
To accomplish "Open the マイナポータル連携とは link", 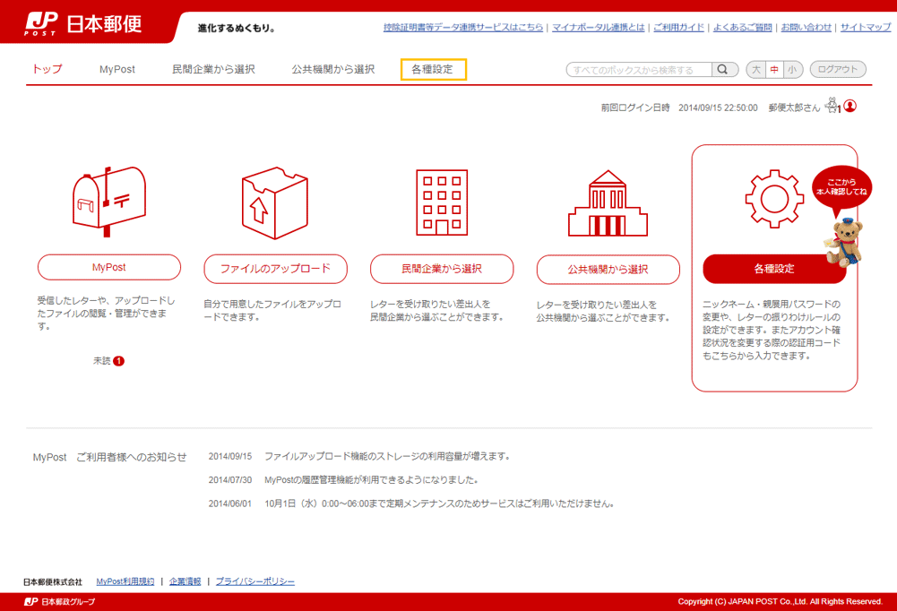I will click(599, 28).
